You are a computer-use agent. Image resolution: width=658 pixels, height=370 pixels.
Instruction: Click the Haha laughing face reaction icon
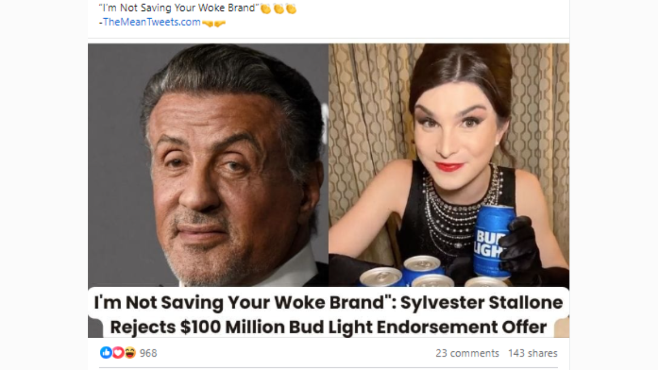point(131,352)
